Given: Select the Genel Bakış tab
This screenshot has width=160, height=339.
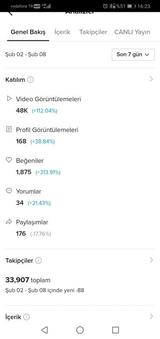Looking at the screenshot, I should (28, 32).
